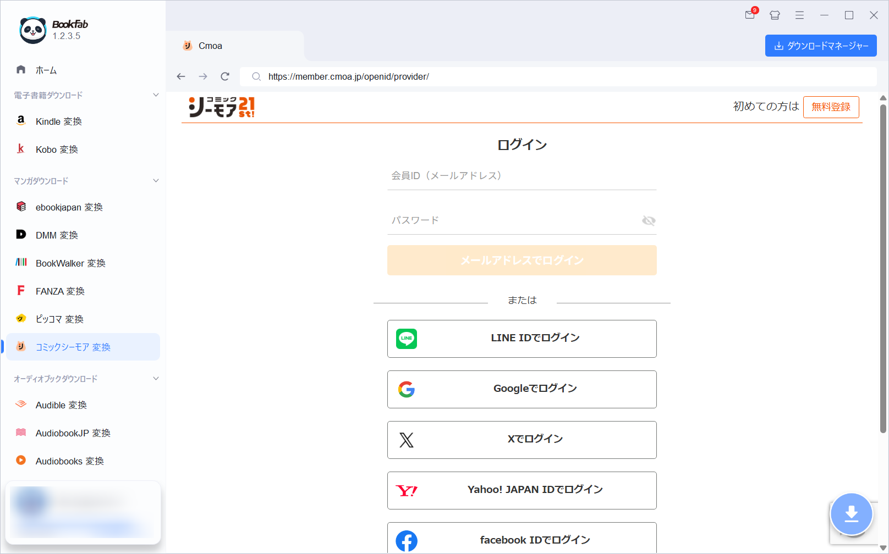This screenshot has width=889, height=554.
Task: Reload the page with refresh icon
Action: (x=225, y=76)
